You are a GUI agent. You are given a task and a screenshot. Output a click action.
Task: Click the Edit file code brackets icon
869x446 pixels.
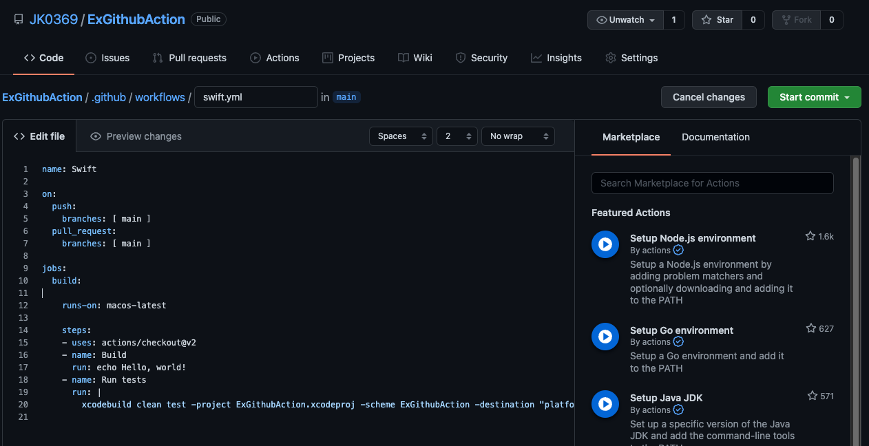point(19,136)
